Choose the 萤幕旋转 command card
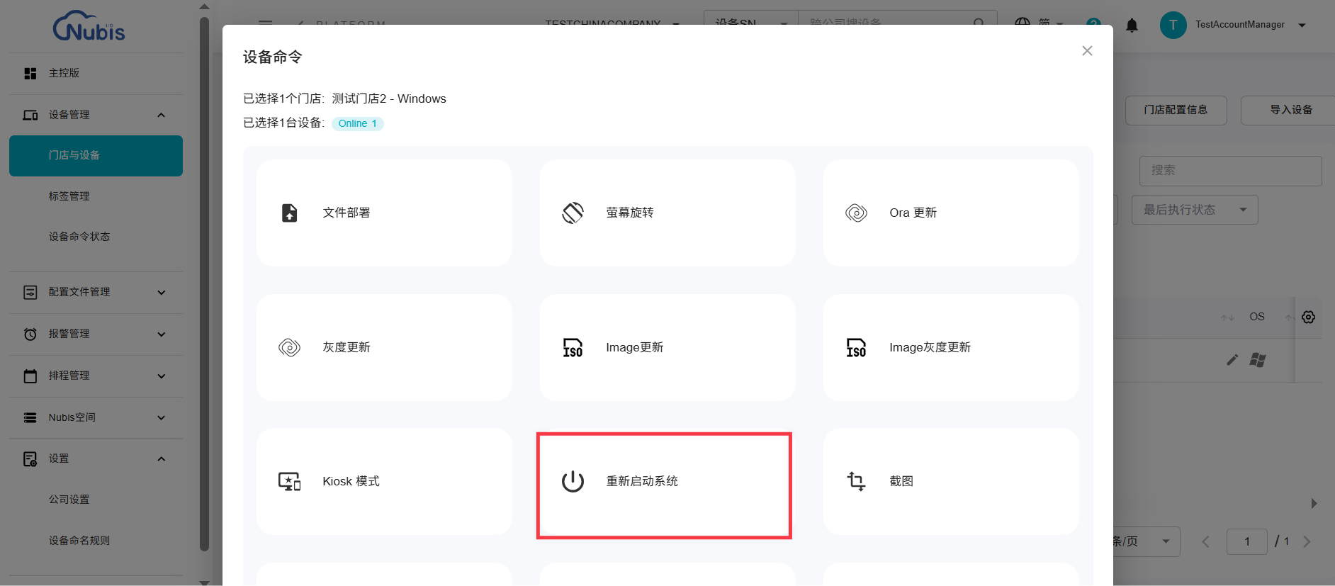The height and width of the screenshot is (586, 1335). pyautogui.click(x=667, y=213)
